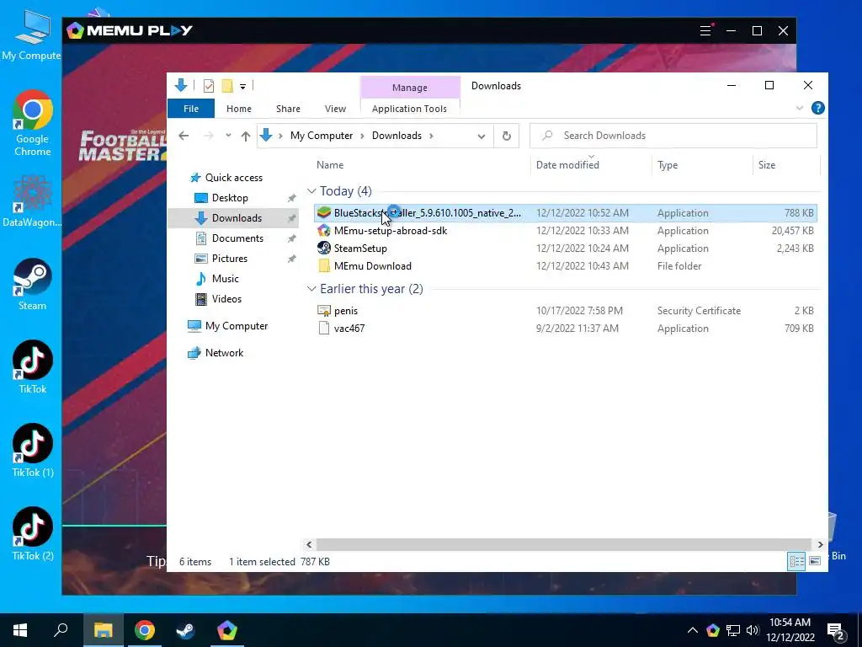The height and width of the screenshot is (647, 862).
Task: Switch to the Share ribbon tab
Action: click(x=288, y=109)
